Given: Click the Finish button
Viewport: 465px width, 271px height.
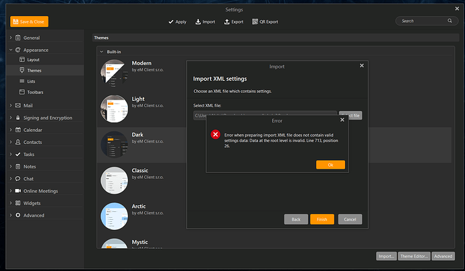Looking at the screenshot, I should click(322, 219).
